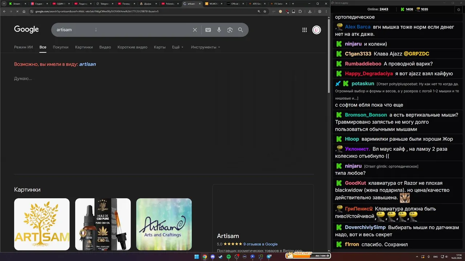Click the suggested spelling artisan link
465x261 pixels.
(88, 64)
